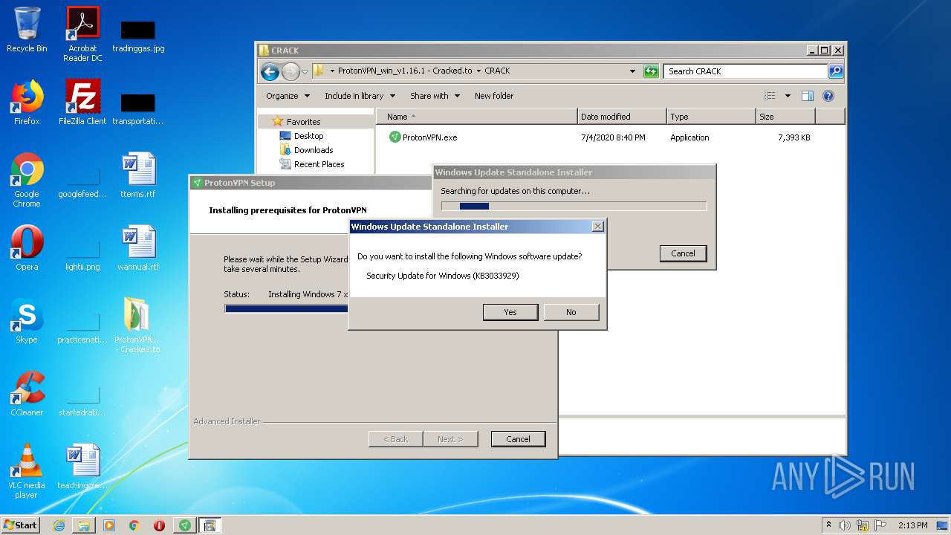Cancel the searching for updates dialog

click(x=683, y=253)
